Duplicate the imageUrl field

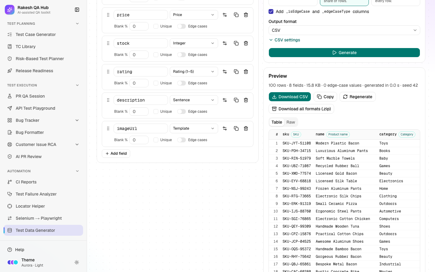point(236,128)
